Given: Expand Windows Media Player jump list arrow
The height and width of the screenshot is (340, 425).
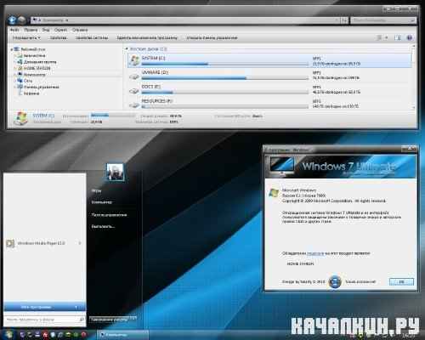Looking at the screenshot, I should click(x=80, y=243).
